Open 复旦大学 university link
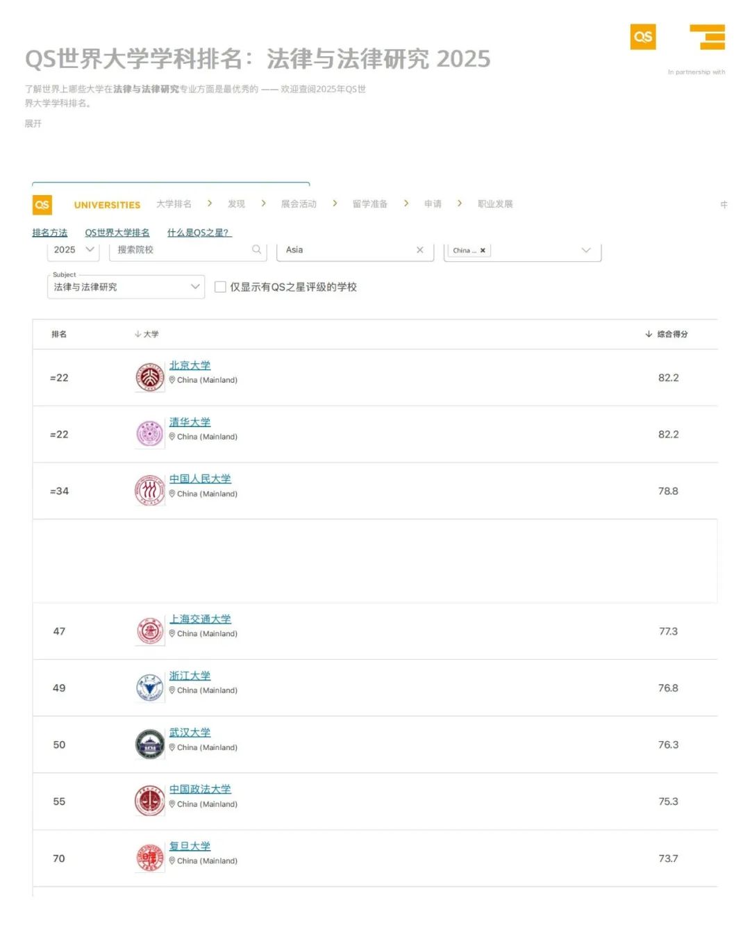750x948 pixels. (x=190, y=846)
